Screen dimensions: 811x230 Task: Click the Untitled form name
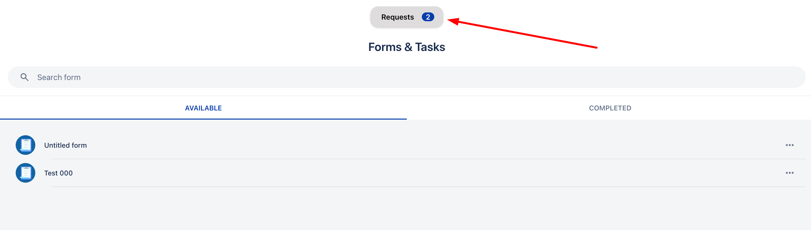66,145
